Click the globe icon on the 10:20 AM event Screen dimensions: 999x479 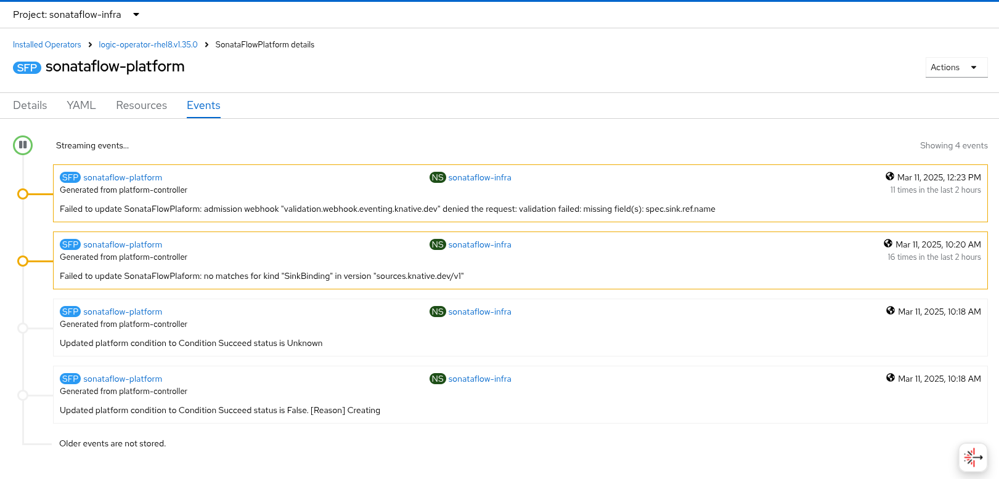888,244
